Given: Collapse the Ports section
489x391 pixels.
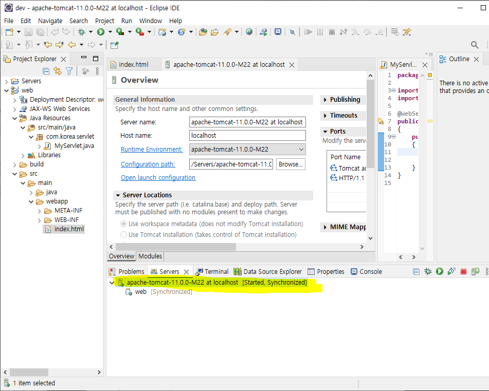Looking at the screenshot, I should pos(325,132).
